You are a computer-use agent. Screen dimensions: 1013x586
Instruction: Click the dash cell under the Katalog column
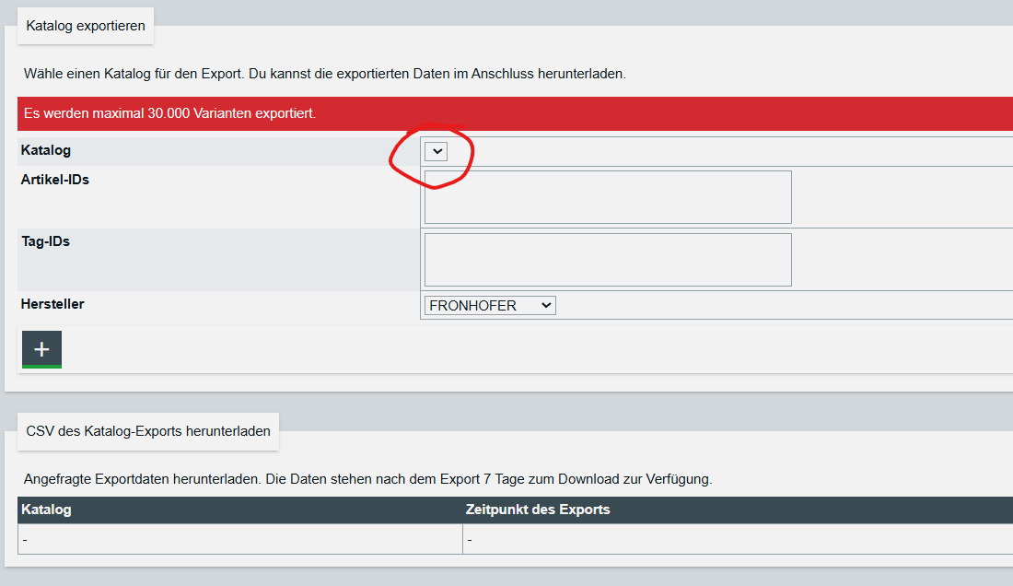click(239, 539)
